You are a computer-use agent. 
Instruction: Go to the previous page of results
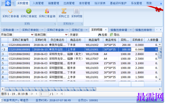[x=36, y=94]
